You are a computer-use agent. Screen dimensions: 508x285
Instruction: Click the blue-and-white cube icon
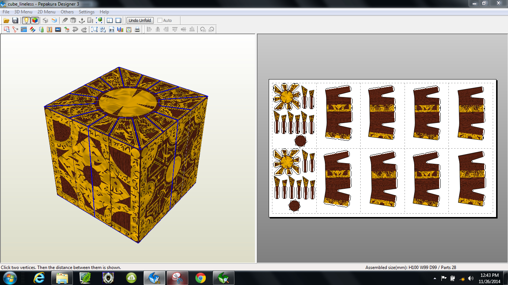[x=54, y=20]
